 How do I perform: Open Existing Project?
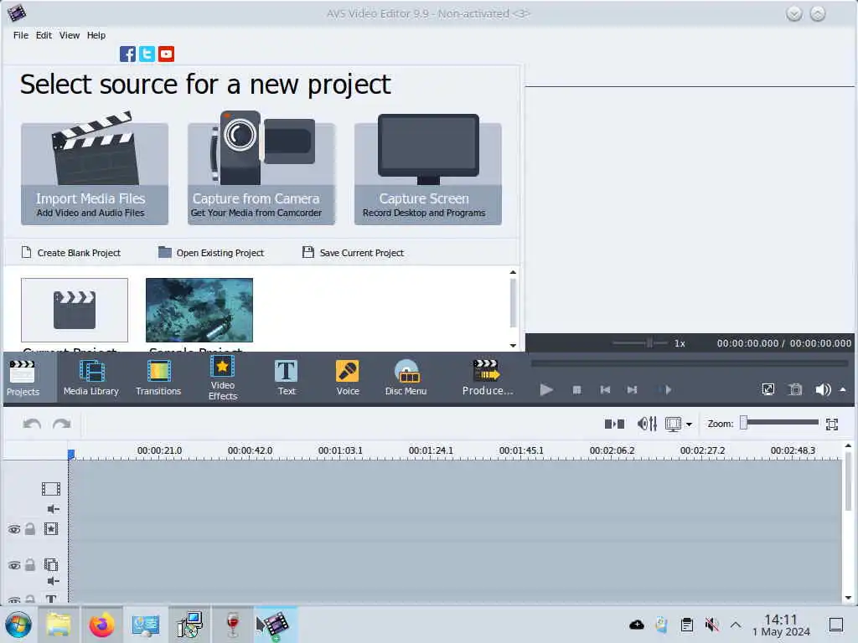pyautogui.click(x=211, y=253)
